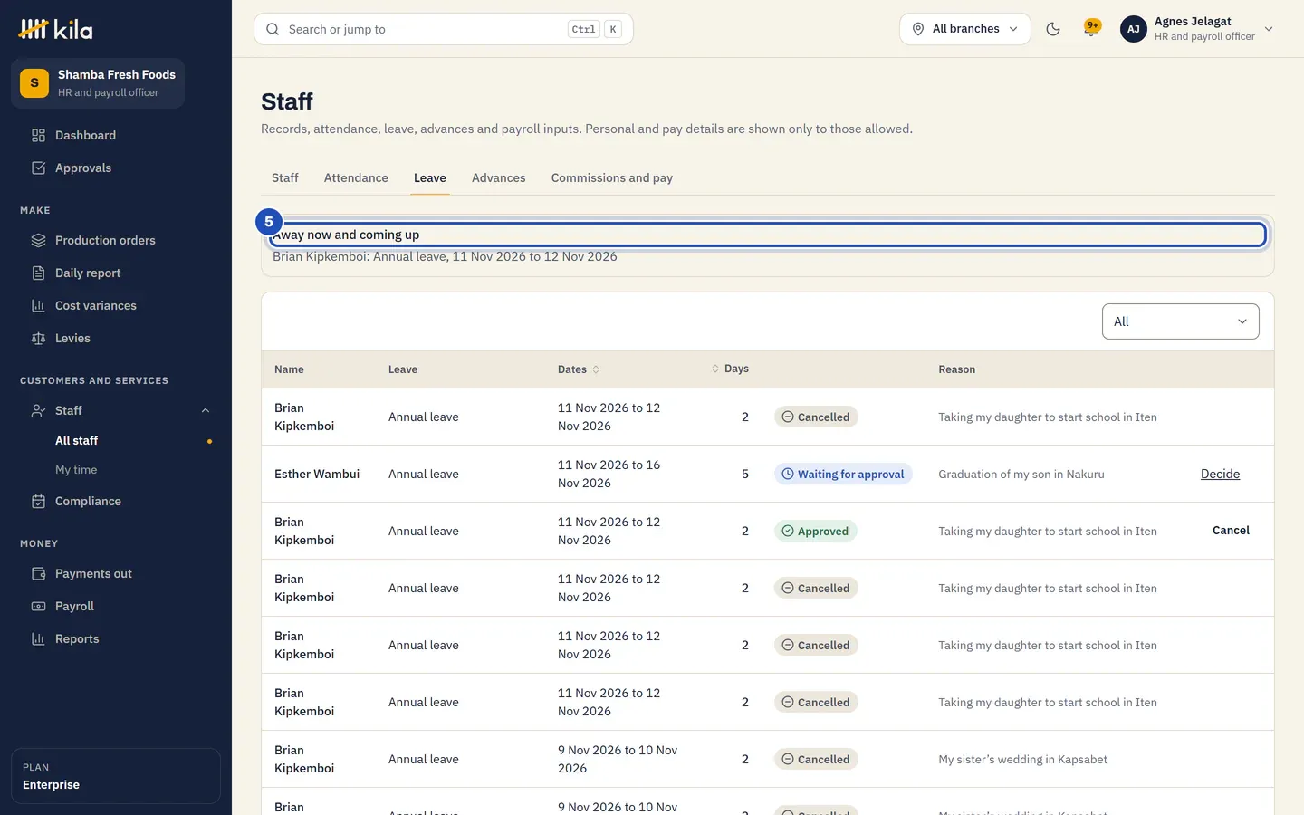Switch to the Attendance tab
This screenshot has width=1304, height=815.
pos(356,178)
